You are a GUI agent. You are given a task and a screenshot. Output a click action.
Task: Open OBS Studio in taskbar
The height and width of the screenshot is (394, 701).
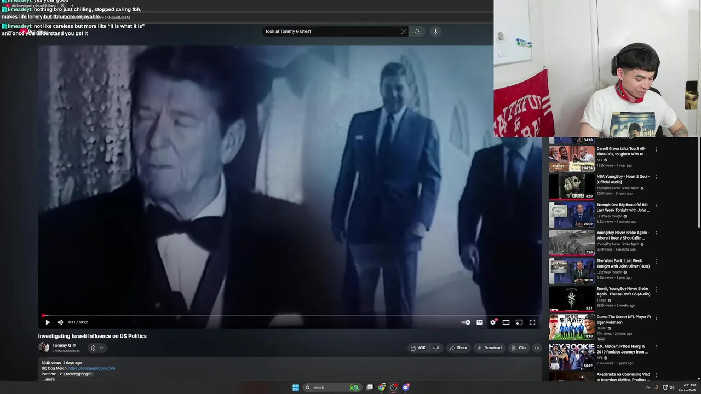(x=393, y=387)
